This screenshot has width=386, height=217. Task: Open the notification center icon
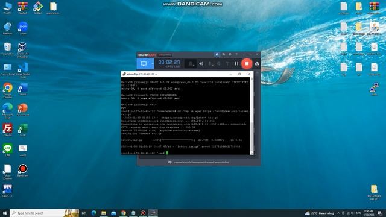click(x=380, y=213)
